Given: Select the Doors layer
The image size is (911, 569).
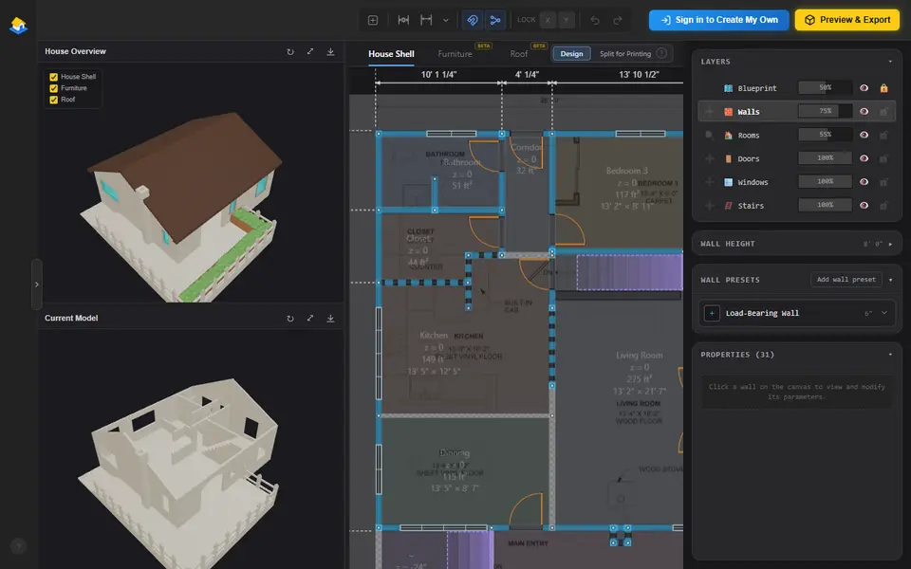Looking at the screenshot, I should pyautogui.click(x=749, y=158).
